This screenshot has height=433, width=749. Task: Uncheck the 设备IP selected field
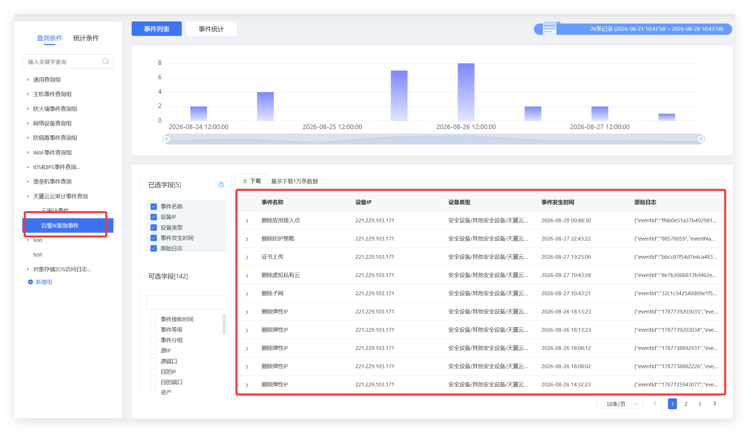coord(154,217)
